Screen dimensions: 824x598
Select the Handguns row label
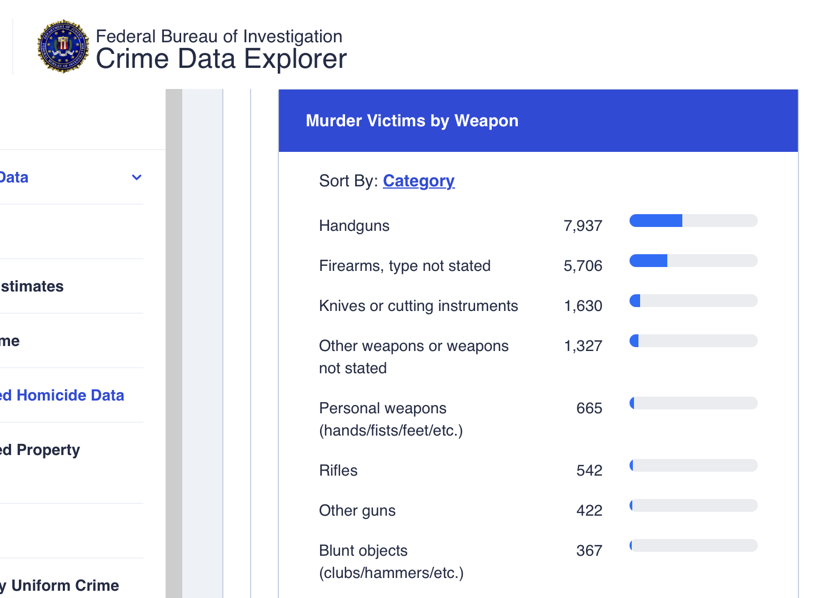[354, 226]
